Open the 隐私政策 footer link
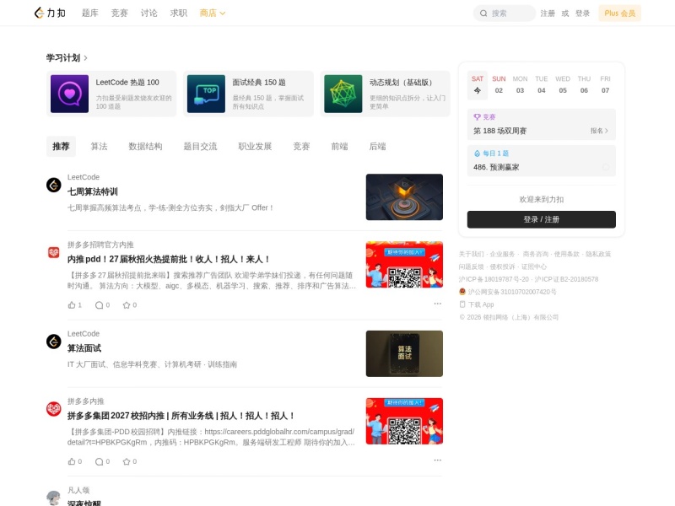The width and height of the screenshot is (675, 506). click(598, 254)
